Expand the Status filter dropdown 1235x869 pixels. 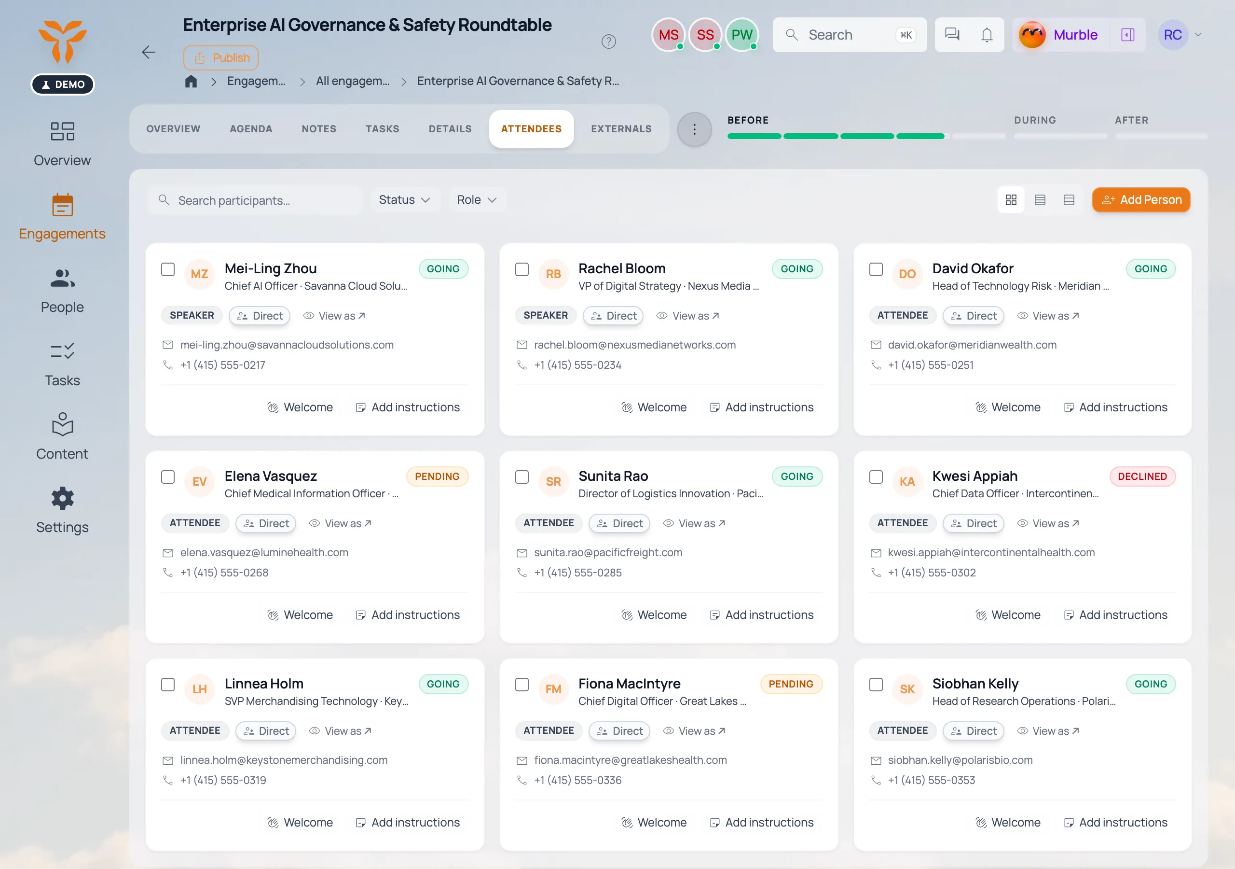pos(404,200)
